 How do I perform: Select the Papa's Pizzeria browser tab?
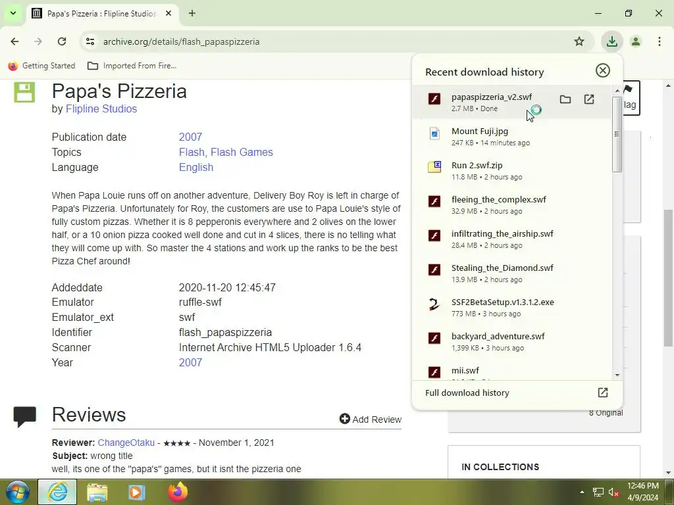103,14
